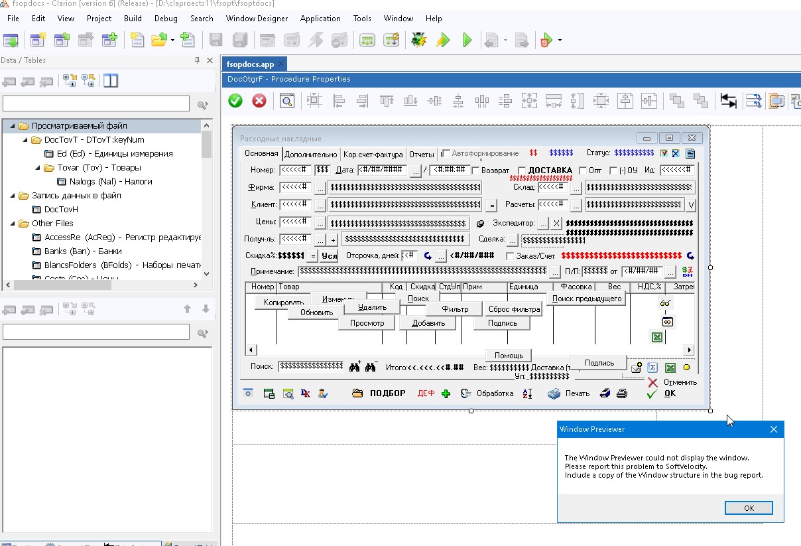
Task: Click the window preview magnifier icon
Action: coord(286,101)
